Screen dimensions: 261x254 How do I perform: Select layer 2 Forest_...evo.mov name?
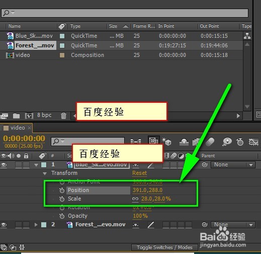coord(100,224)
